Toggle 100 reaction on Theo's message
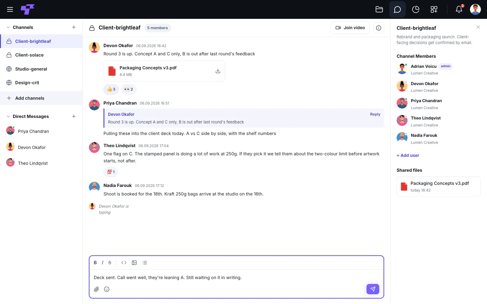The image size is (487, 304). click(x=111, y=172)
